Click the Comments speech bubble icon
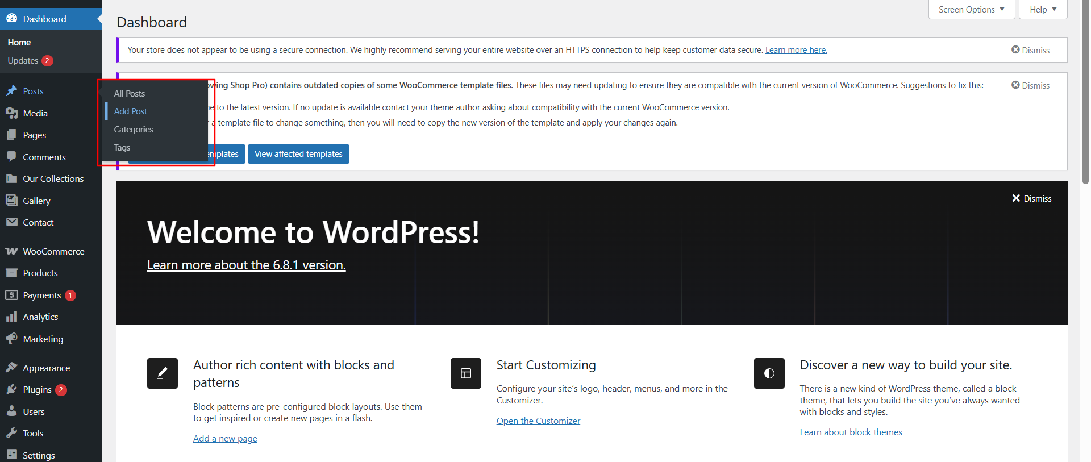The image size is (1091, 462). 11,157
